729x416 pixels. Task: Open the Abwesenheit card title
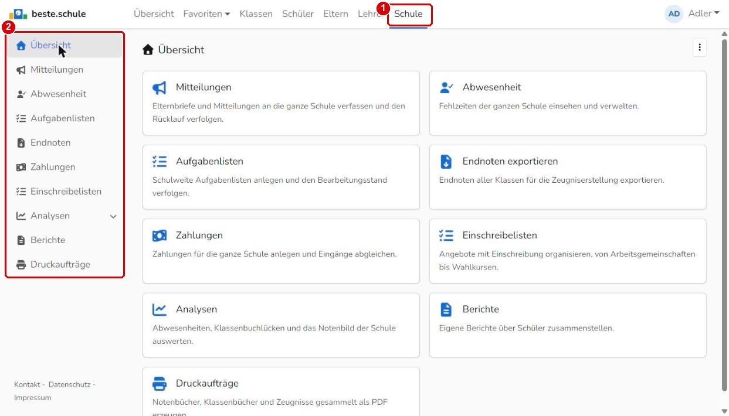491,87
